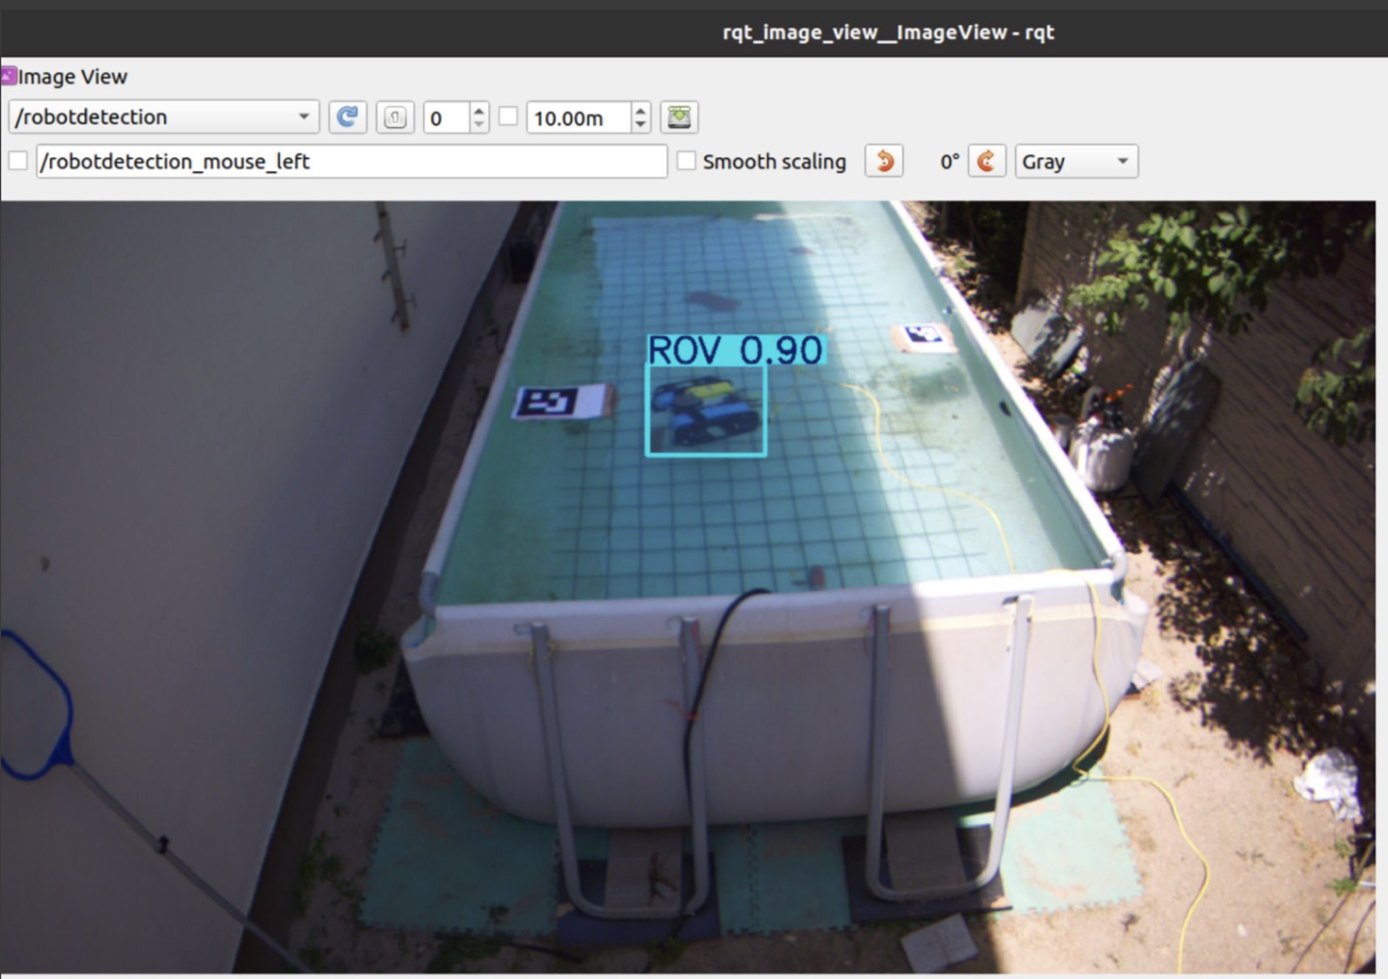Click the /robotdetection_mouse_left text field

pyautogui.click(x=352, y=161)
